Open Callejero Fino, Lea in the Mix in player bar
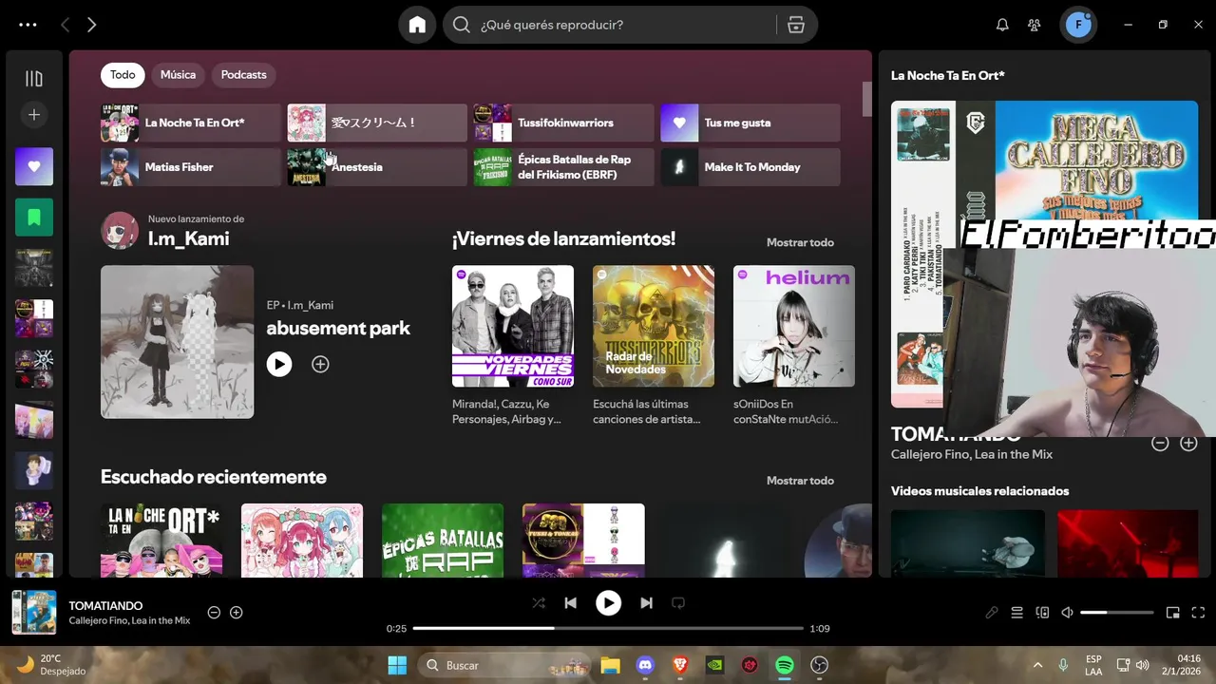 pyautogui.click(x=129, y=620)
